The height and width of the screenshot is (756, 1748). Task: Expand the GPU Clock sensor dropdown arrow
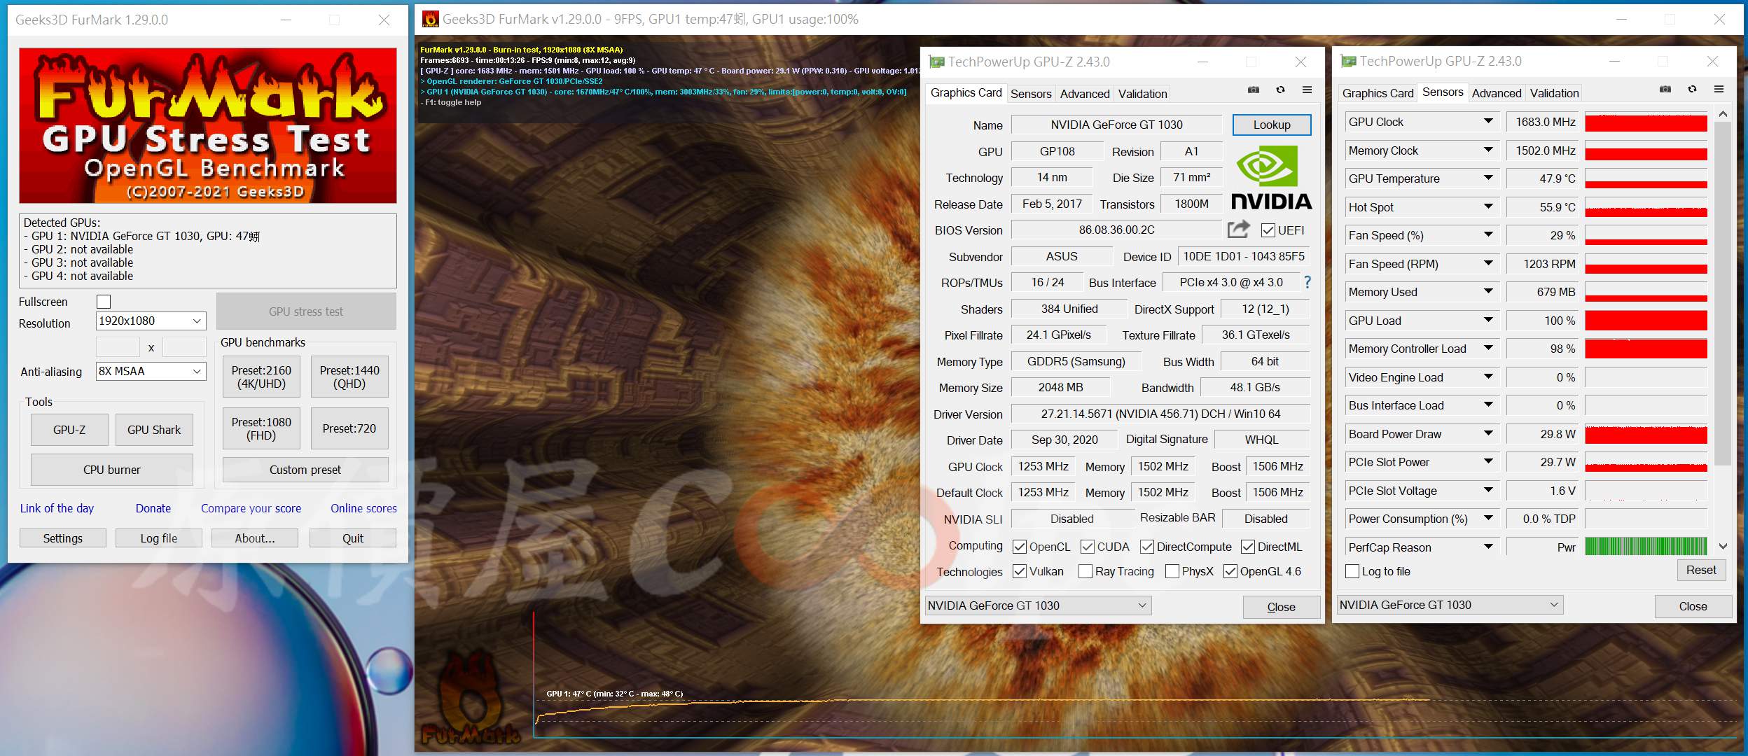point(1488,122)
